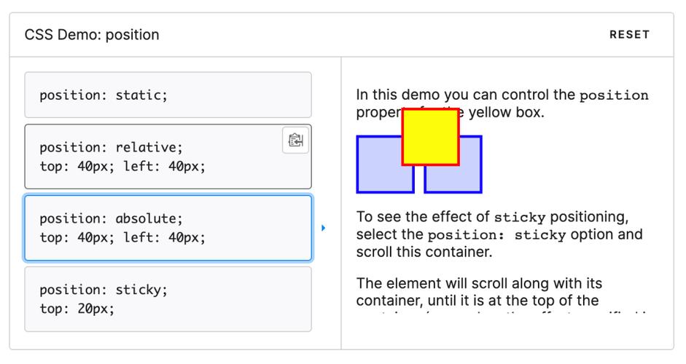Click the blue arrow beside the absolute option
Screen dimensions: 686x364
(x=323, y=228)
